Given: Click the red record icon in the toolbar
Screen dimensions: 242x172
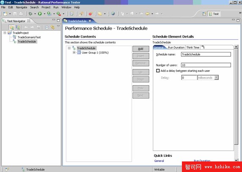Looking at the screenshot, I should pyautogui.click(x=91, y=14).
